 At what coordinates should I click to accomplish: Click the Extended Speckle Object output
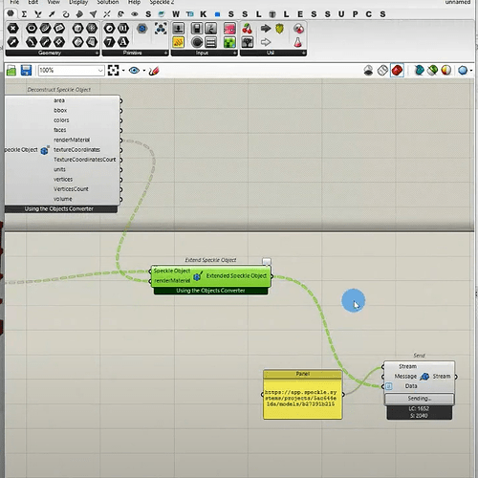point(236,276)
